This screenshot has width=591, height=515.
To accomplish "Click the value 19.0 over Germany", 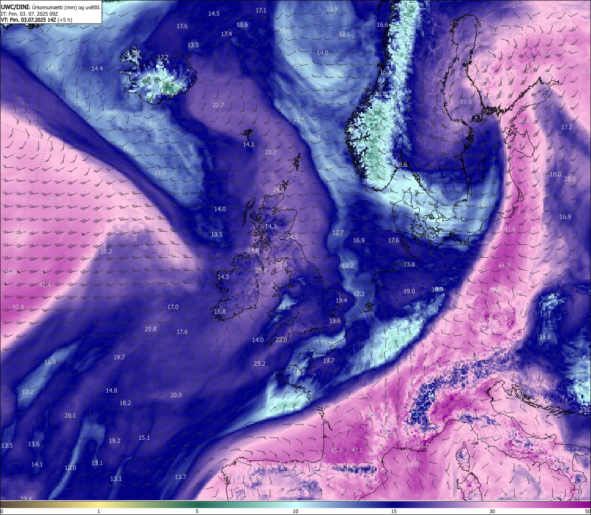I will 409,291.
